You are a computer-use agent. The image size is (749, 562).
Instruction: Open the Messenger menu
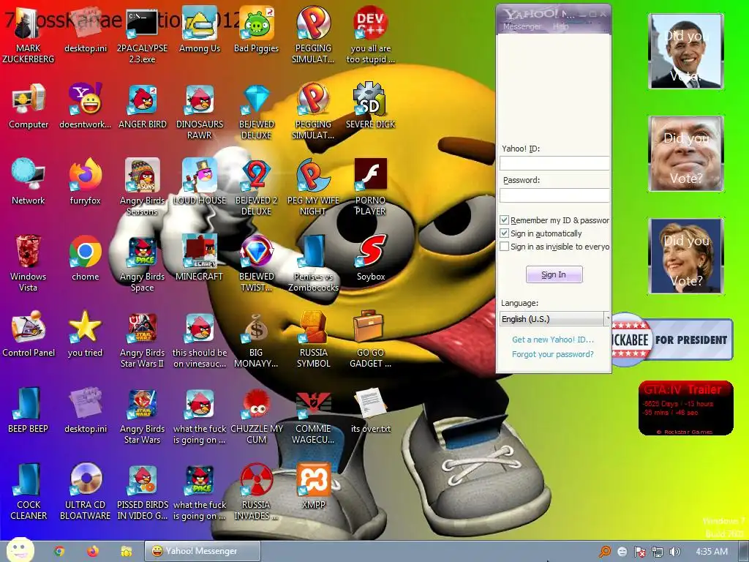coord(522,27)
